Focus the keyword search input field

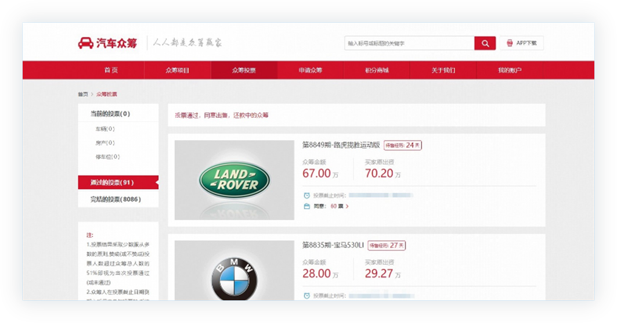(x=409, y=44)
